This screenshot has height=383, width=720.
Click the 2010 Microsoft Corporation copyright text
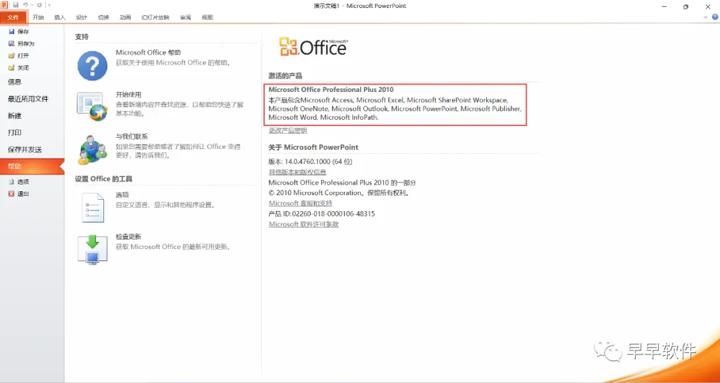339,193
